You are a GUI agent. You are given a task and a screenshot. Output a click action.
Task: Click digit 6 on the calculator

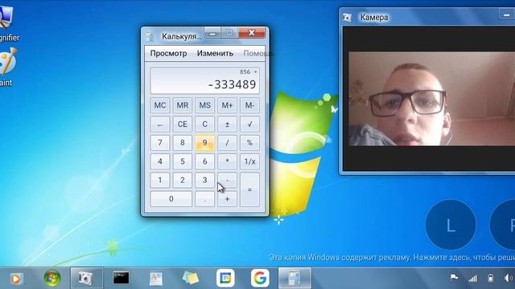[204, 161]
